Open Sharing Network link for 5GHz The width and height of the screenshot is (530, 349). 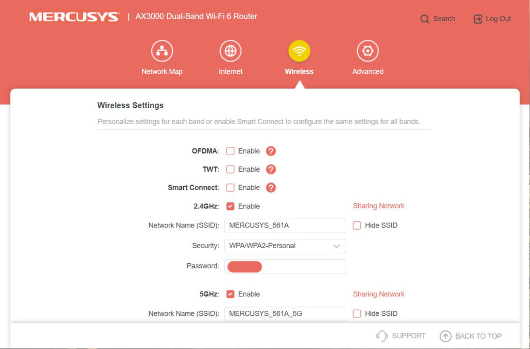(378, 294)
